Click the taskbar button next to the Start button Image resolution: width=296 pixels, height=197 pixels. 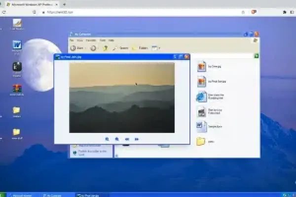pyautogui.click(x=24, y=196)
